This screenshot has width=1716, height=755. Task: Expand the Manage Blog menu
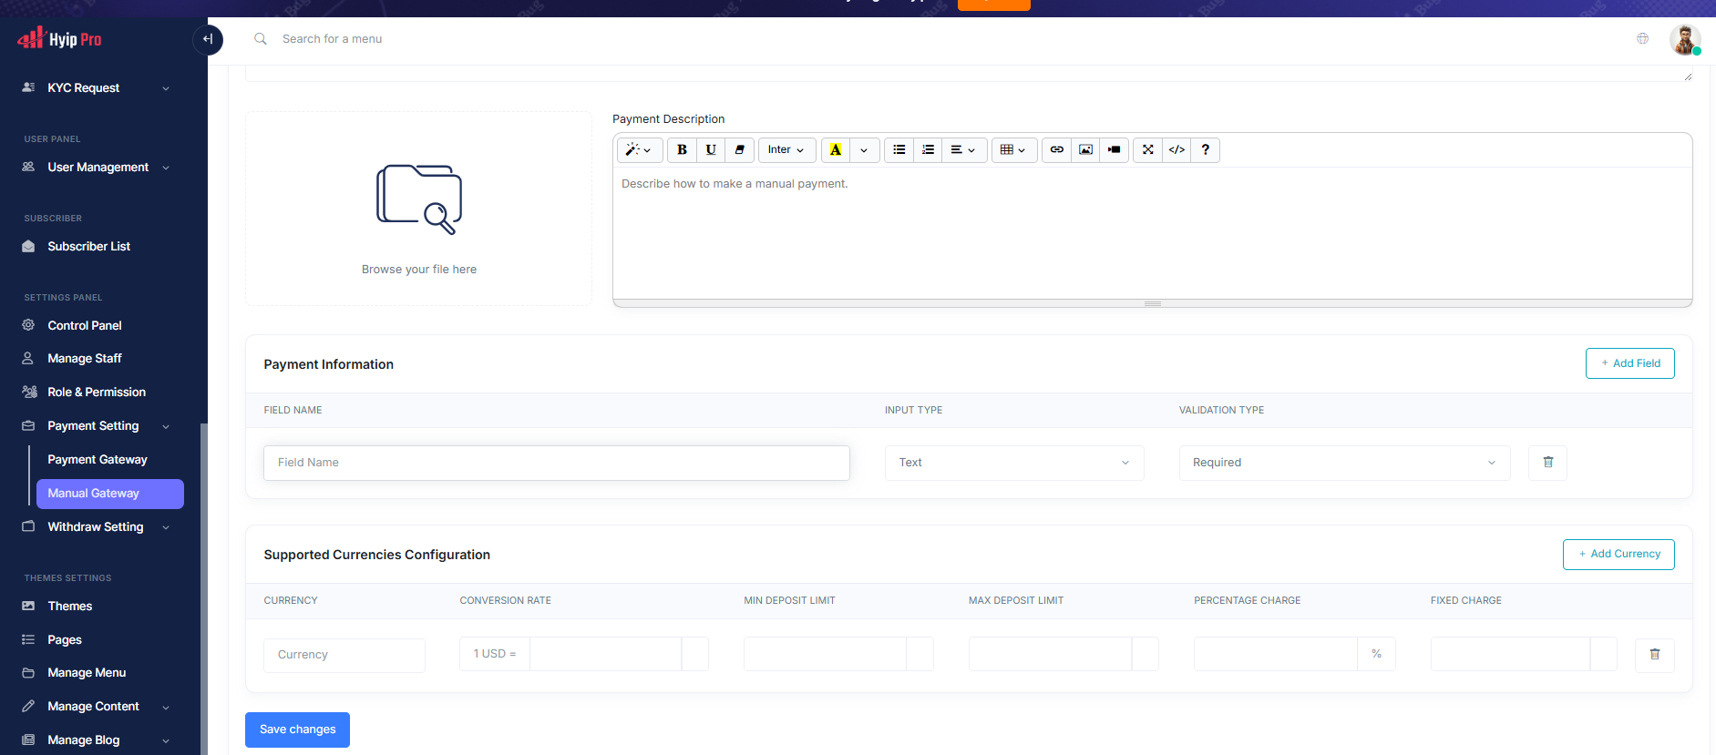95,740
